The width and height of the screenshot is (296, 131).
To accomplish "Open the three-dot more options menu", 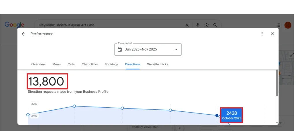I will [x=262, y=34].
